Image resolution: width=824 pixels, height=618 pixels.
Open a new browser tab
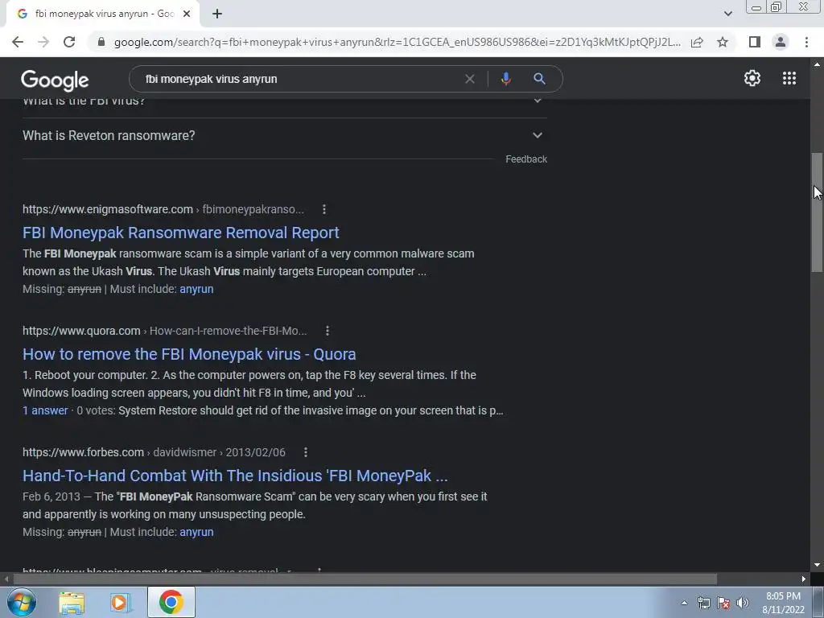coord(217,14)
